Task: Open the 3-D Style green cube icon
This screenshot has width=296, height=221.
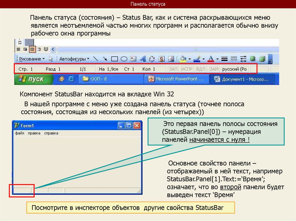Action: (x=262, y=59)
